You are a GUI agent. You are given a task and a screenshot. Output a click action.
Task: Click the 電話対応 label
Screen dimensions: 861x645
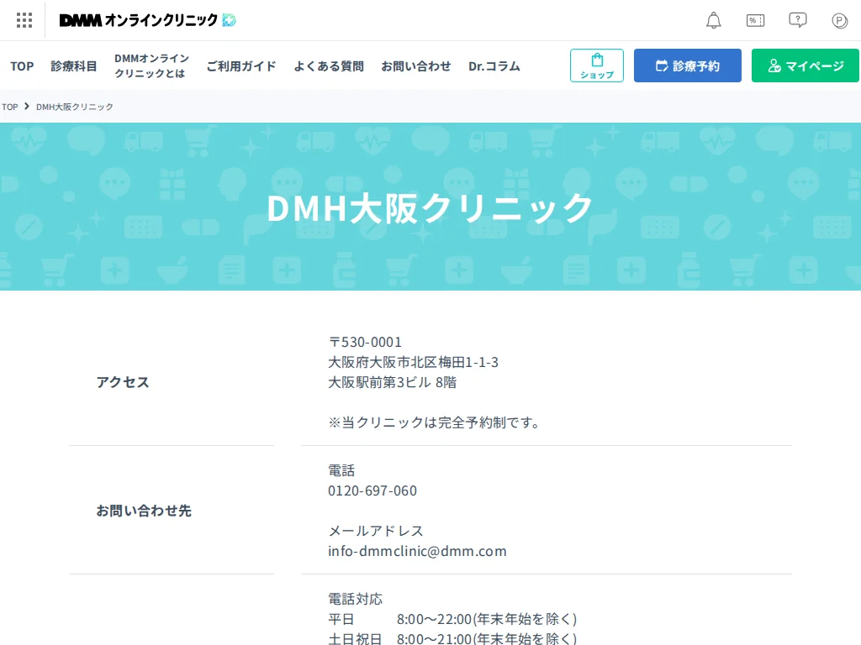coord(356,599)
